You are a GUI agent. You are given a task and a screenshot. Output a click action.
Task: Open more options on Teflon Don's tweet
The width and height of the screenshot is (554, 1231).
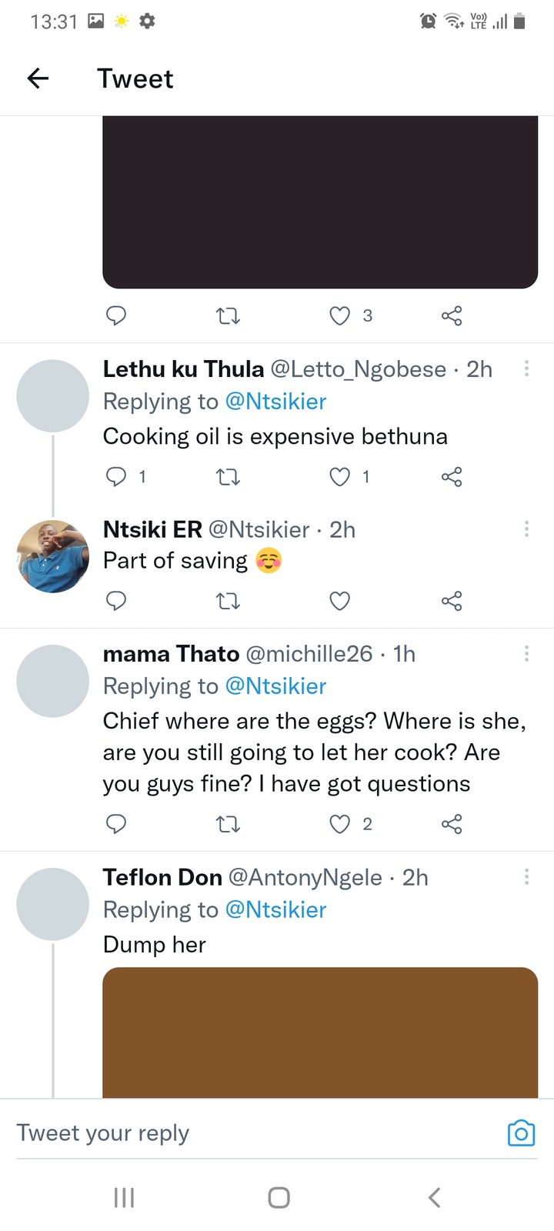(526, 876)
